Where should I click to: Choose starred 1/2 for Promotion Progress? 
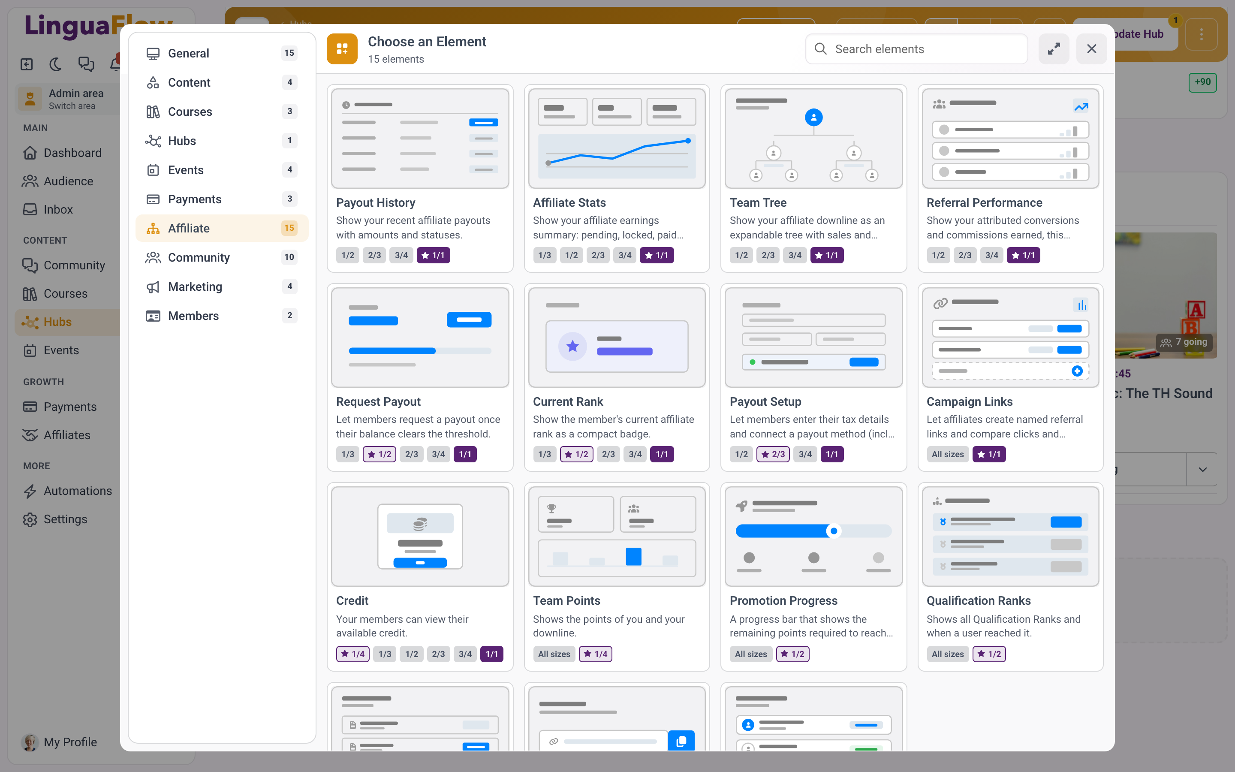[792, 654]
